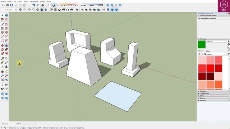The height and width of the screenshot is (129, 230).
Task: Toggle the Back Edges style
Action: pyautogui.click(x=24, y=10)
